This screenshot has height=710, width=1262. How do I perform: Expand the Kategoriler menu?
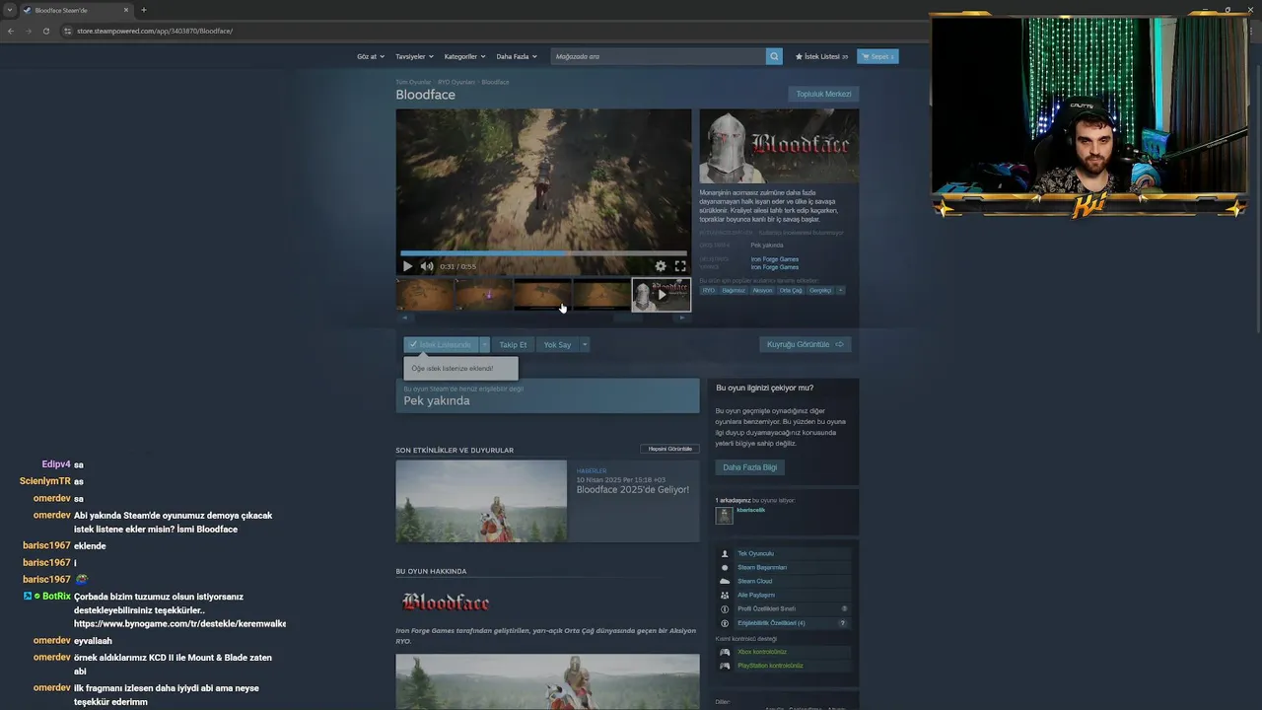[x=464, y=56]
